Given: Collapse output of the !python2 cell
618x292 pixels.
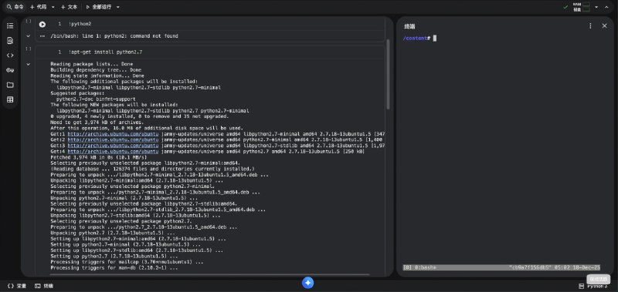Looking at the screenshot, I should [28, 35].
